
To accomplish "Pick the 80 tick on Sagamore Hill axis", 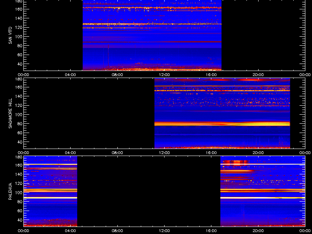I will point(20,124).
